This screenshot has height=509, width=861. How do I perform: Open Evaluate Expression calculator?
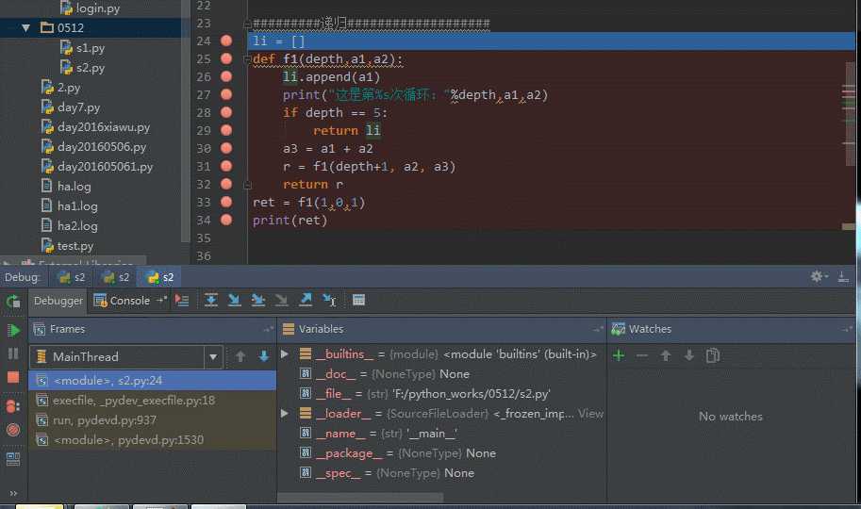click(358, 300)
